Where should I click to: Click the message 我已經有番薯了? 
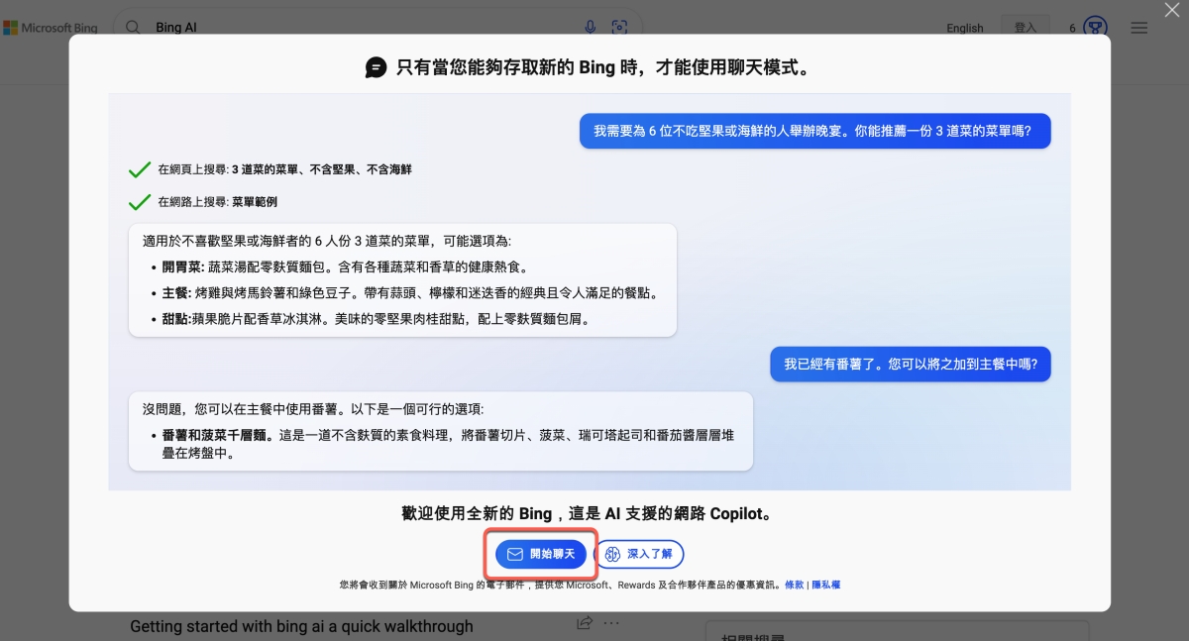coord(911,365)
